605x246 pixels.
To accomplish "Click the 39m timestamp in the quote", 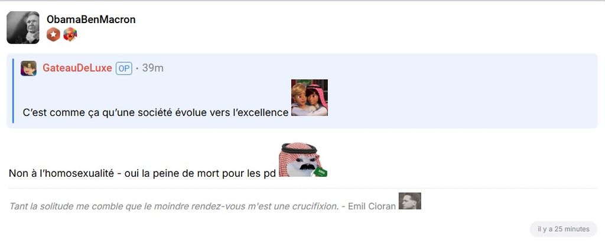I will click(x=153, y=68).
